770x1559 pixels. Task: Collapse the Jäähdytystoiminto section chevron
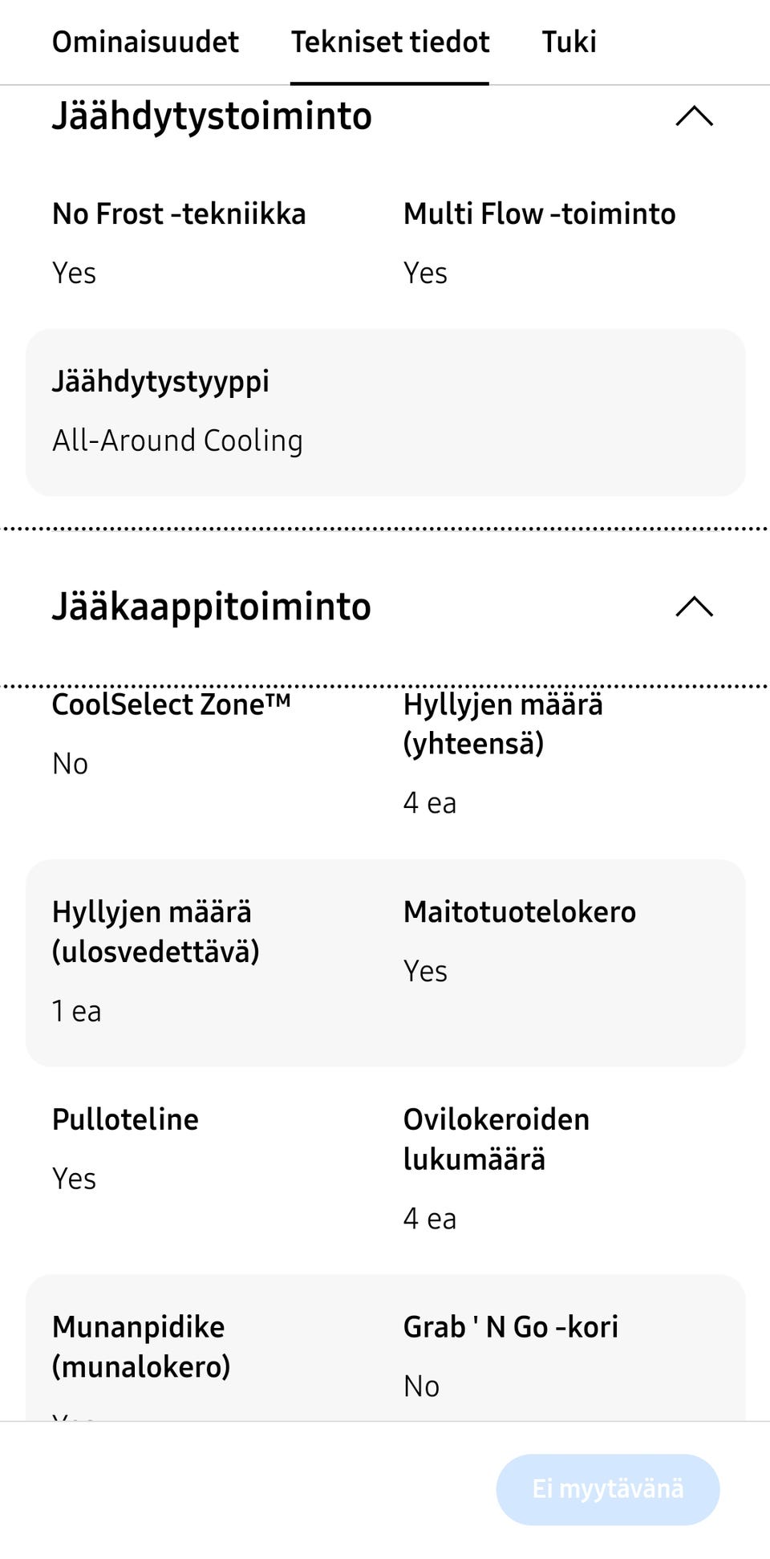(695, 117)
